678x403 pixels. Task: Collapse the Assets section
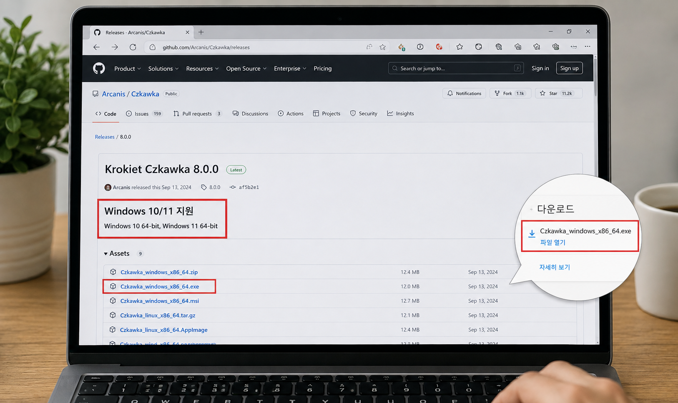click(x=117, y=253)
